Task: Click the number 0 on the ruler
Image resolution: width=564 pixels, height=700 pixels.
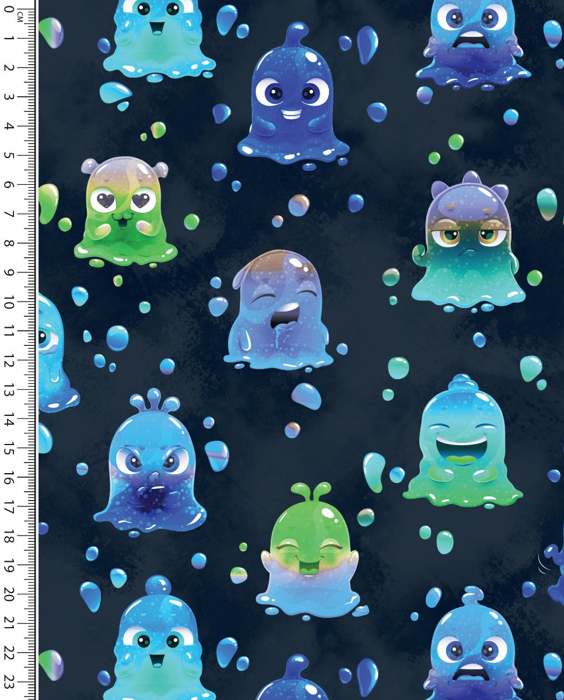Action: click(x=9, y=9)
